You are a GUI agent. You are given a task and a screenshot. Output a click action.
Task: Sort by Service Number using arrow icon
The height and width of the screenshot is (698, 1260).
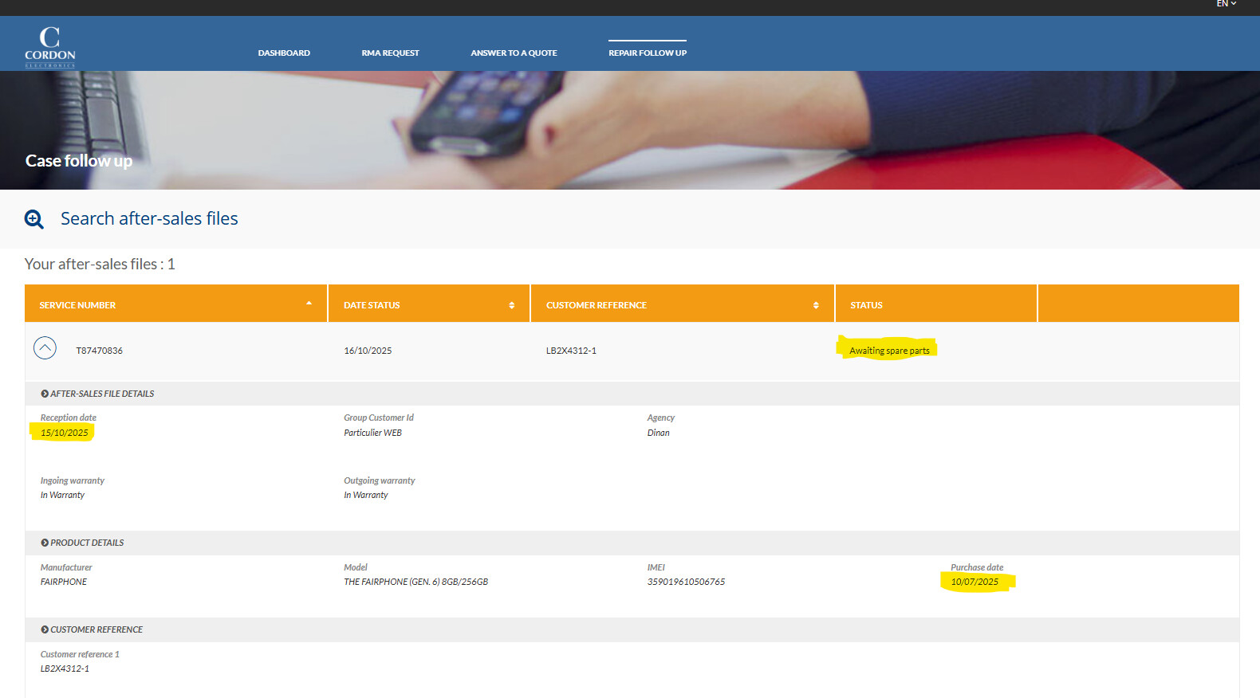coord(309,304)
